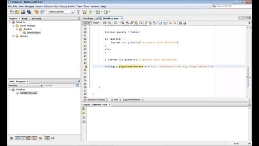Toggle Toggle Bookmark editor icon
259x146 pixels.
pyautogui.click(x=155, y=23)
